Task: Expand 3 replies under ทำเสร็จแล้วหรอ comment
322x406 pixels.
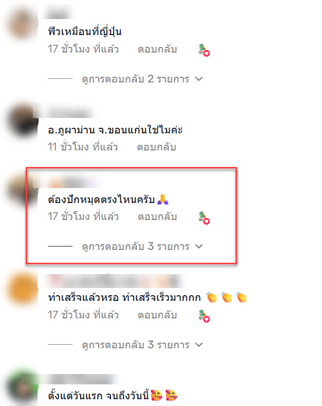Action: (142, 345)
